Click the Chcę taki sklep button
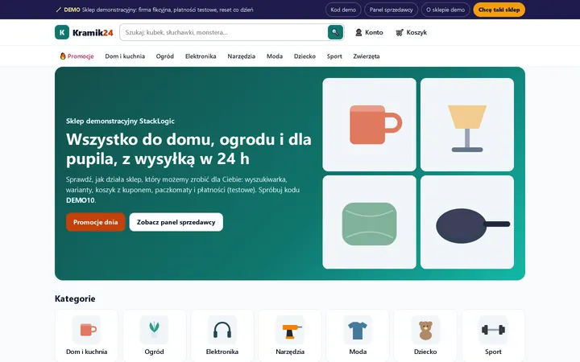580x362 pixels. coord(499,10)
